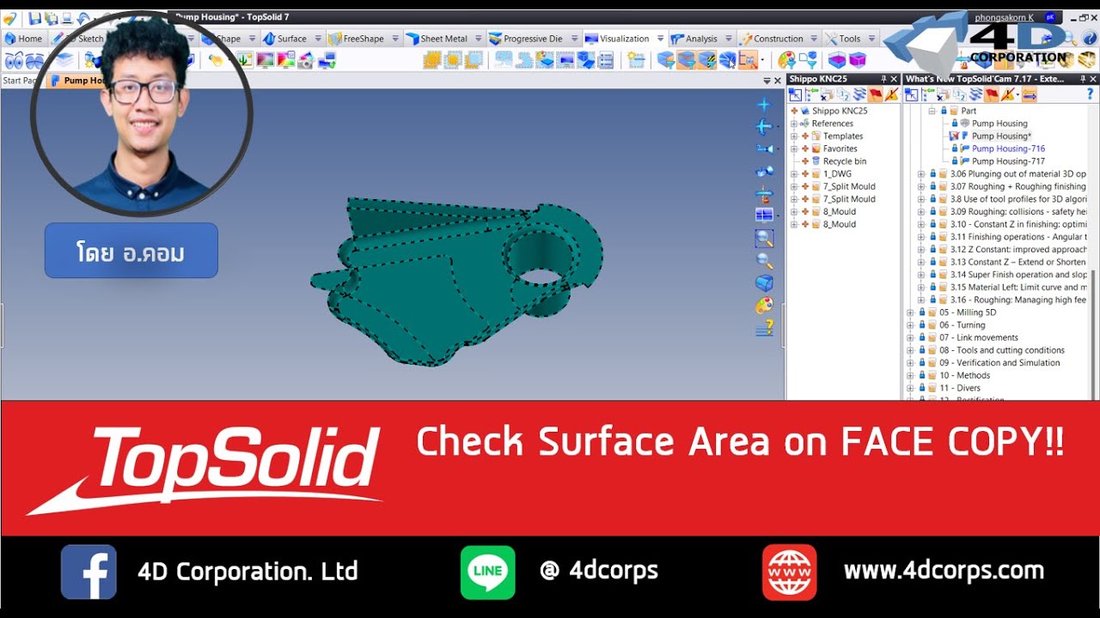1100x618 pixels.
Task: Click the blue stacked layers icon in Shippo KNC25 panel
Action: click(859, 94)
